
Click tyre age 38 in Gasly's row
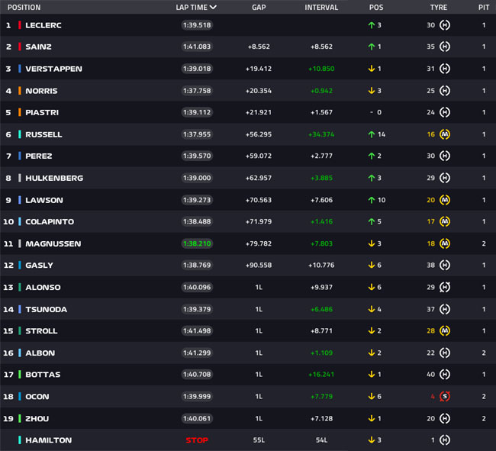pyautogui.click(x=431, y=265)
